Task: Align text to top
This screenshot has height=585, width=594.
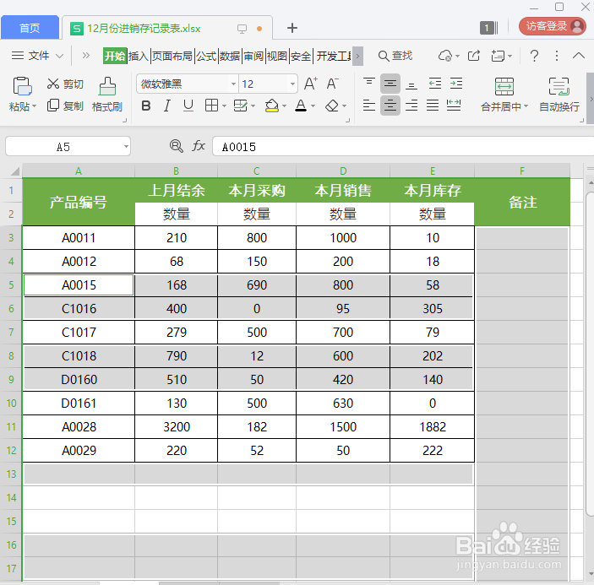Action: [x=369, y=84]
